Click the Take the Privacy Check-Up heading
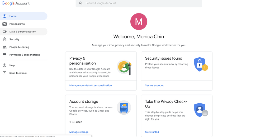 click(166, 104)
